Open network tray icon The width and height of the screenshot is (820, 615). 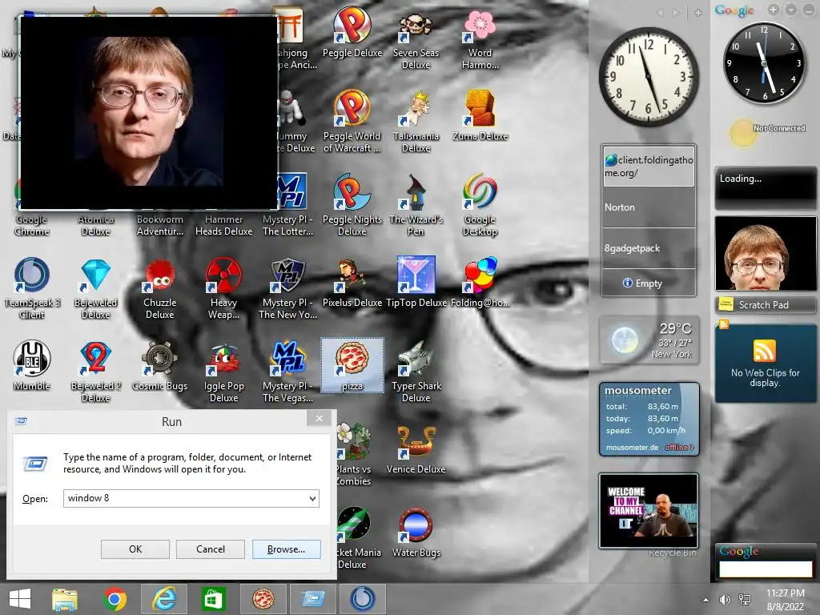coord(745,600)
